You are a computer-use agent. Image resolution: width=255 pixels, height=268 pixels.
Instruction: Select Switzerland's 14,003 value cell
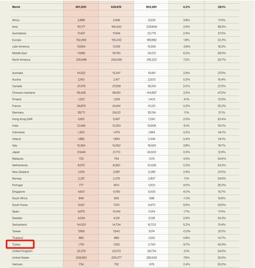pyautogui.click(x=81, y=225)
